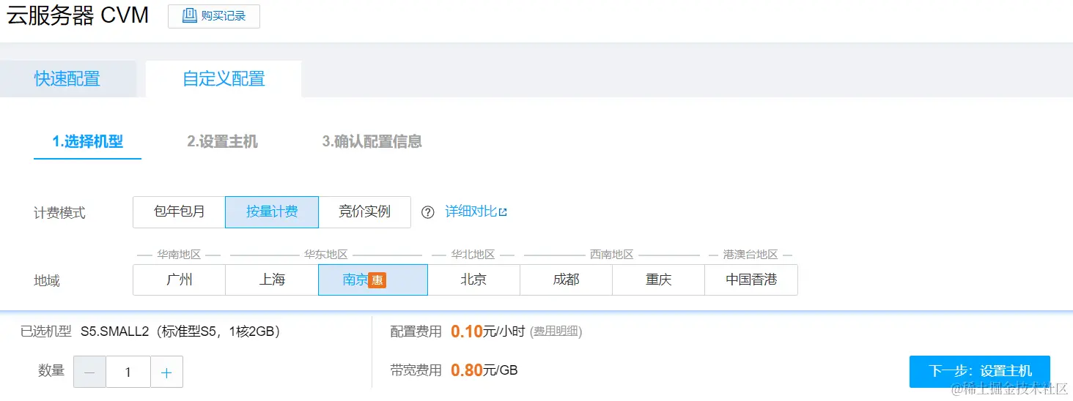Select step 1.选择机型
1073x401 pixels.
(87, 142)
